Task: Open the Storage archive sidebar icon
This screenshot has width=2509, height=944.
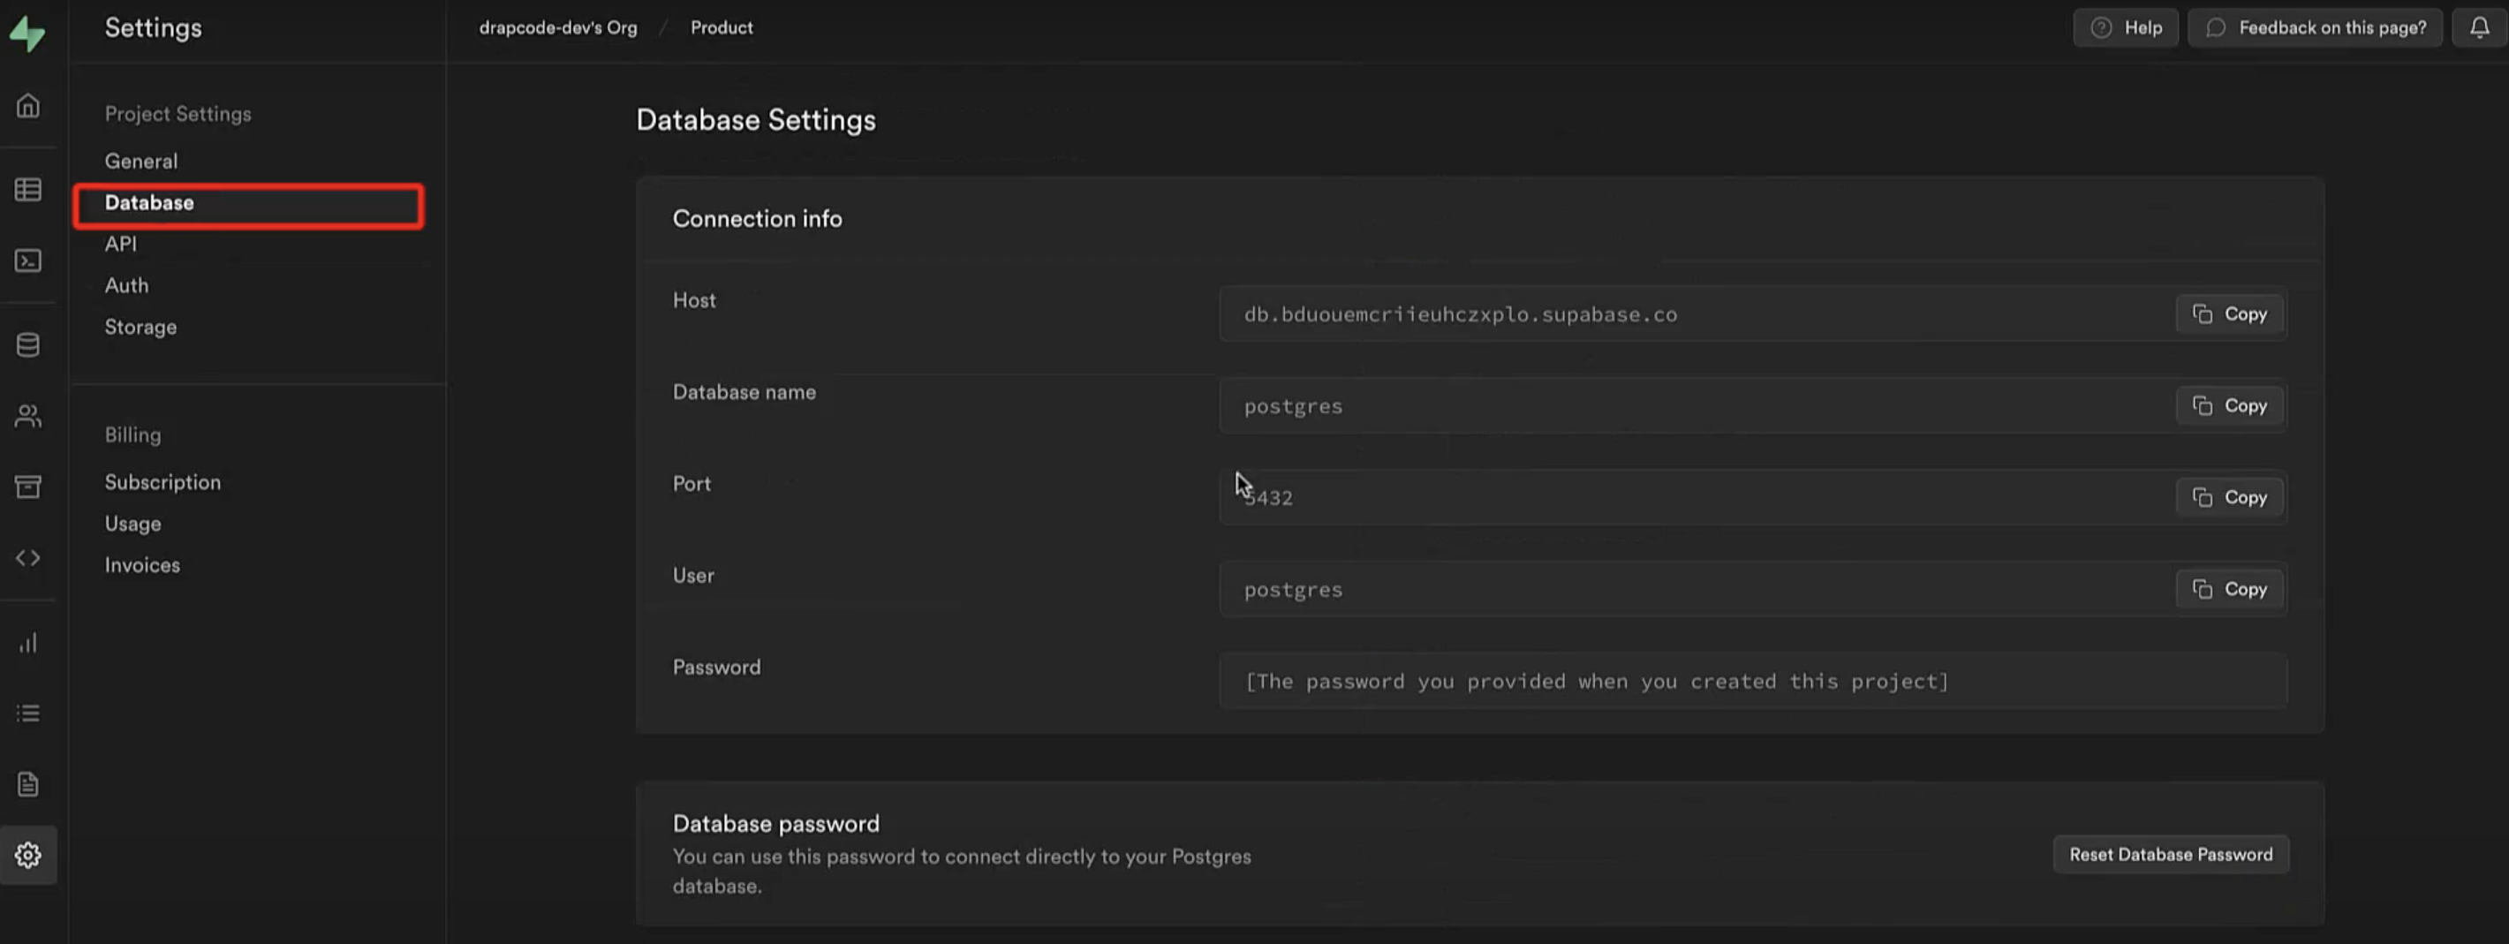Action: tap(28, 486)
